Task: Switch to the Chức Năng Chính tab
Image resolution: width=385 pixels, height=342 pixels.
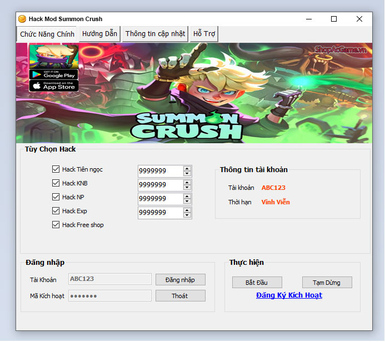Action: pyautogui.click(x=47, y=34)
